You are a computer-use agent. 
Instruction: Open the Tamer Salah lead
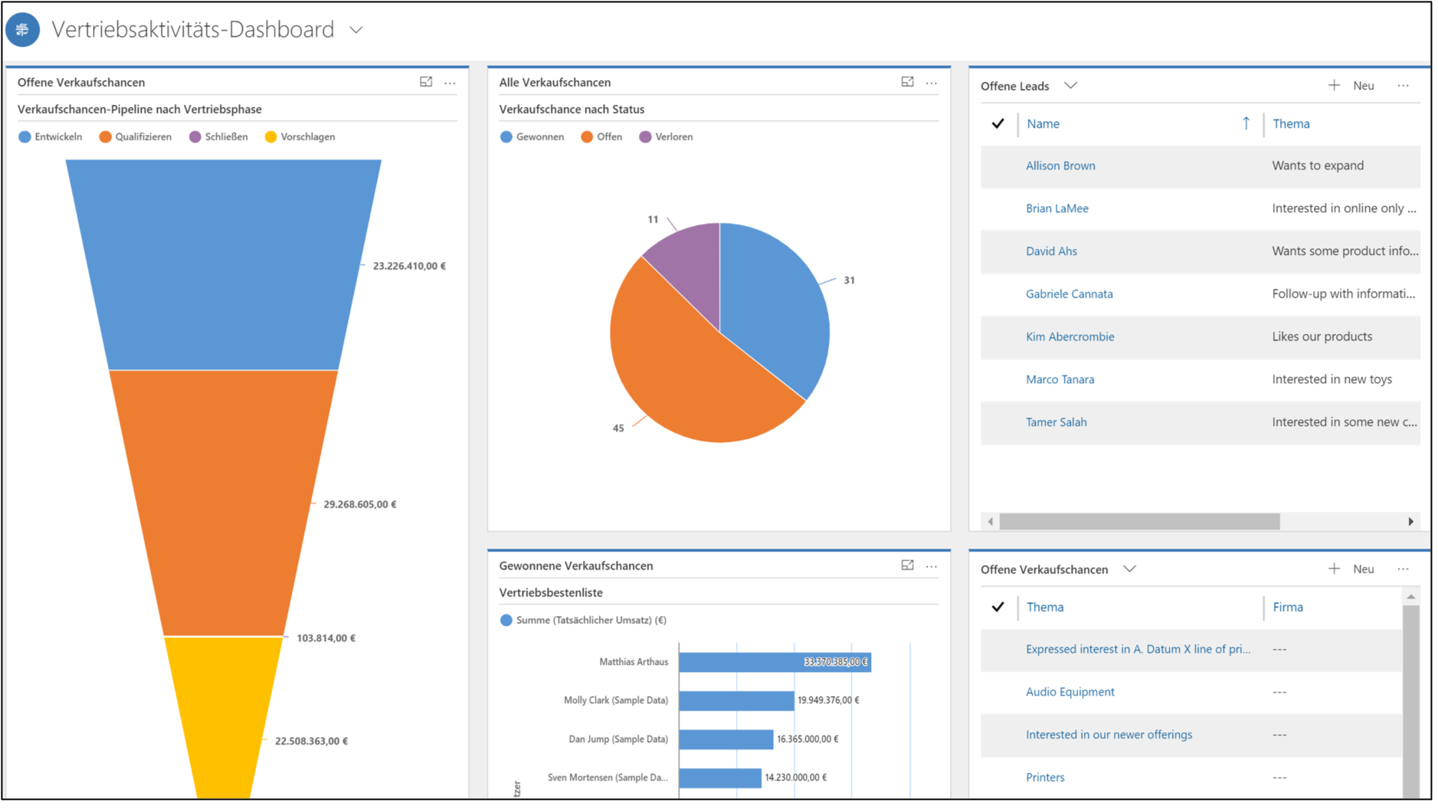click(1056, 422)
